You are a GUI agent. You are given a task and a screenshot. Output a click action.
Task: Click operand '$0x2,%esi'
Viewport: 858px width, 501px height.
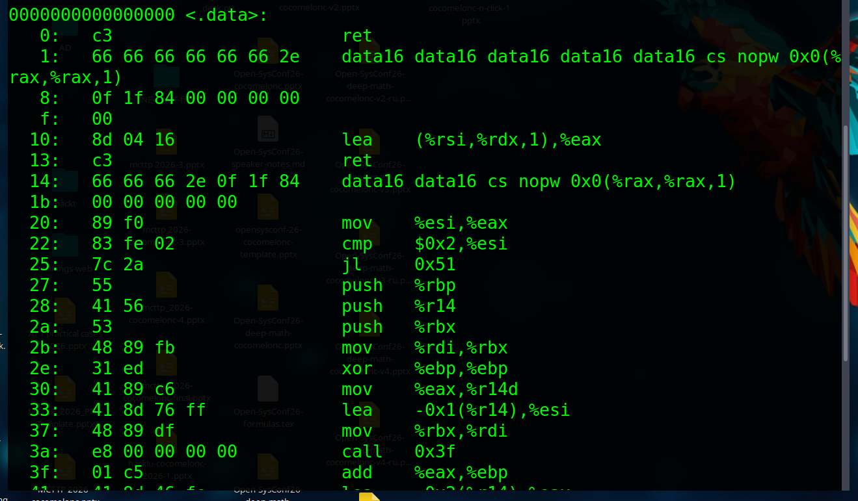(x=461, y=244)
